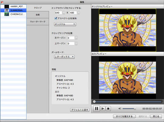Click the 上マージン input field
This screenshot has height=122, width=164.
(71, 43)
